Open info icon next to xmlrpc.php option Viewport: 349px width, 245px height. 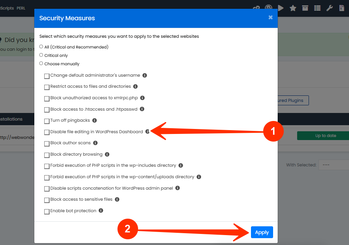pos(142,98)
